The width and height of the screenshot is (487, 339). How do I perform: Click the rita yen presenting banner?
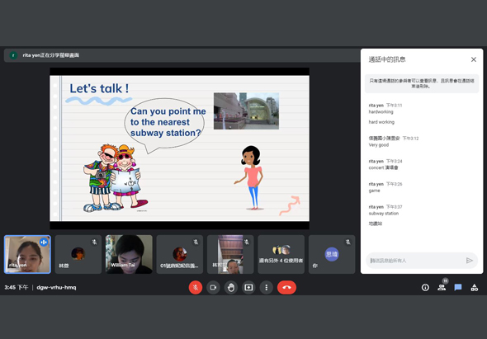[182, 55]
